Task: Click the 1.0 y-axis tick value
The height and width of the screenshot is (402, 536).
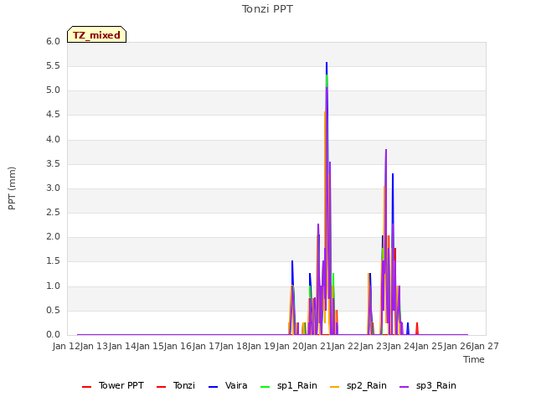Action: (53, 286)
